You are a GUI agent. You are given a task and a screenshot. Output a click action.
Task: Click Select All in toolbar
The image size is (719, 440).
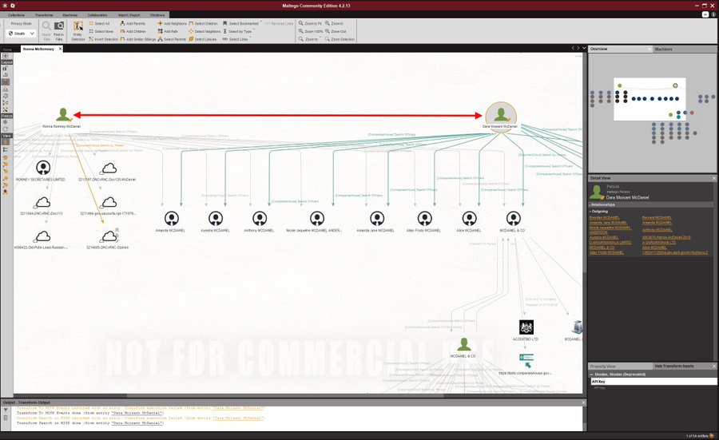[x=100, y=23]
